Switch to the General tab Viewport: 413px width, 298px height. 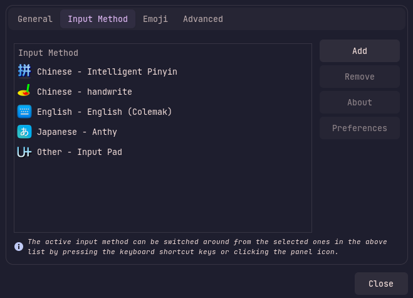pyautogui.click(x=35, y=19)
